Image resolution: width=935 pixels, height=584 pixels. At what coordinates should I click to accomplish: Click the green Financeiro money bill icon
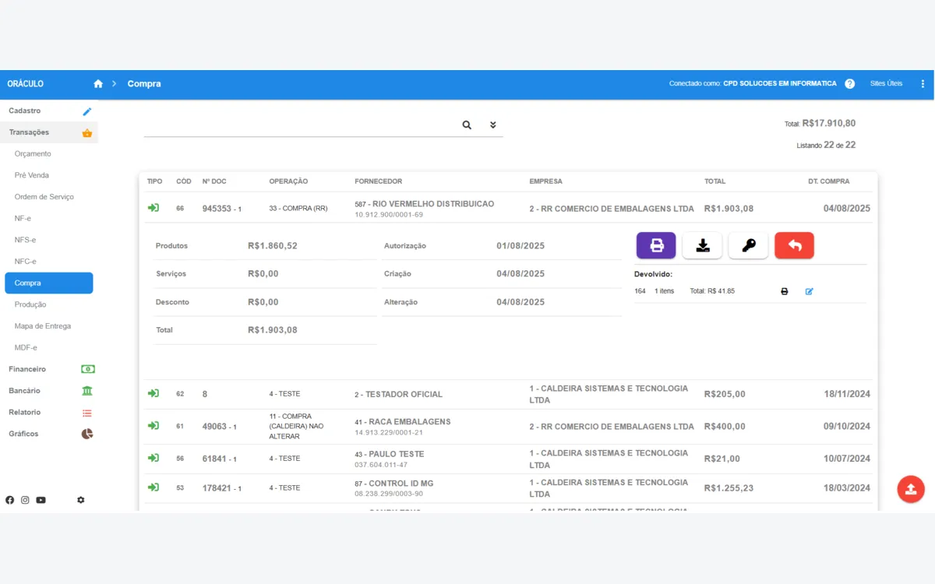(87, 368)
